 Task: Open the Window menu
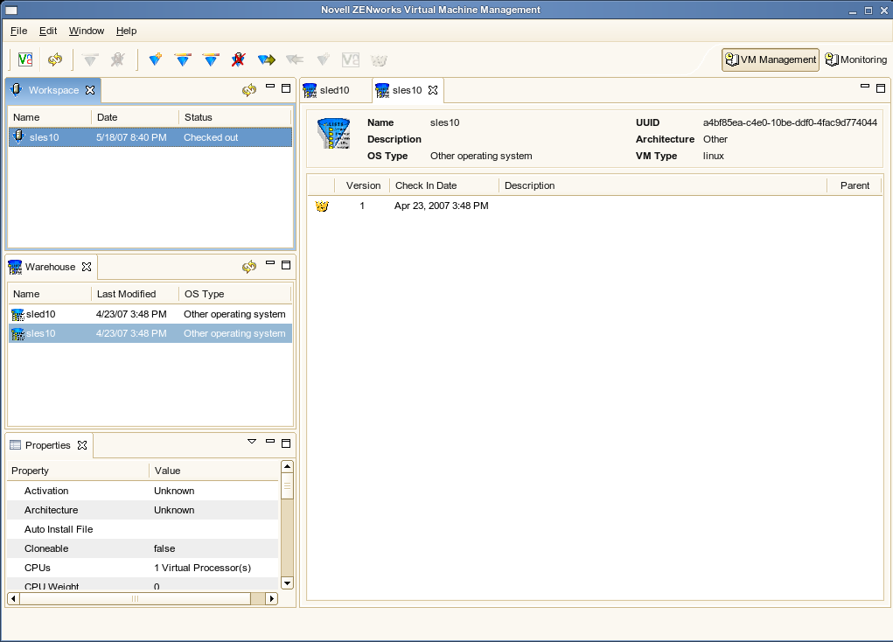pos(87,31)
